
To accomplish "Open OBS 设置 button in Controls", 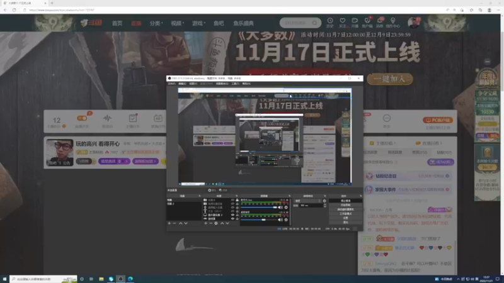I will [x=345, y=218].
